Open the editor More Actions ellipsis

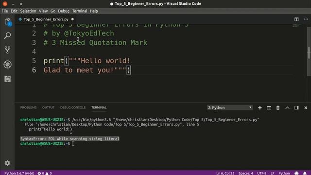tap(306, 19)
